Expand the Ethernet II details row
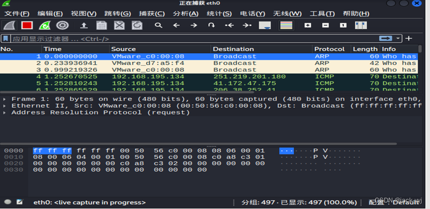This screenshot has height=209, width=430. point(4,105)
